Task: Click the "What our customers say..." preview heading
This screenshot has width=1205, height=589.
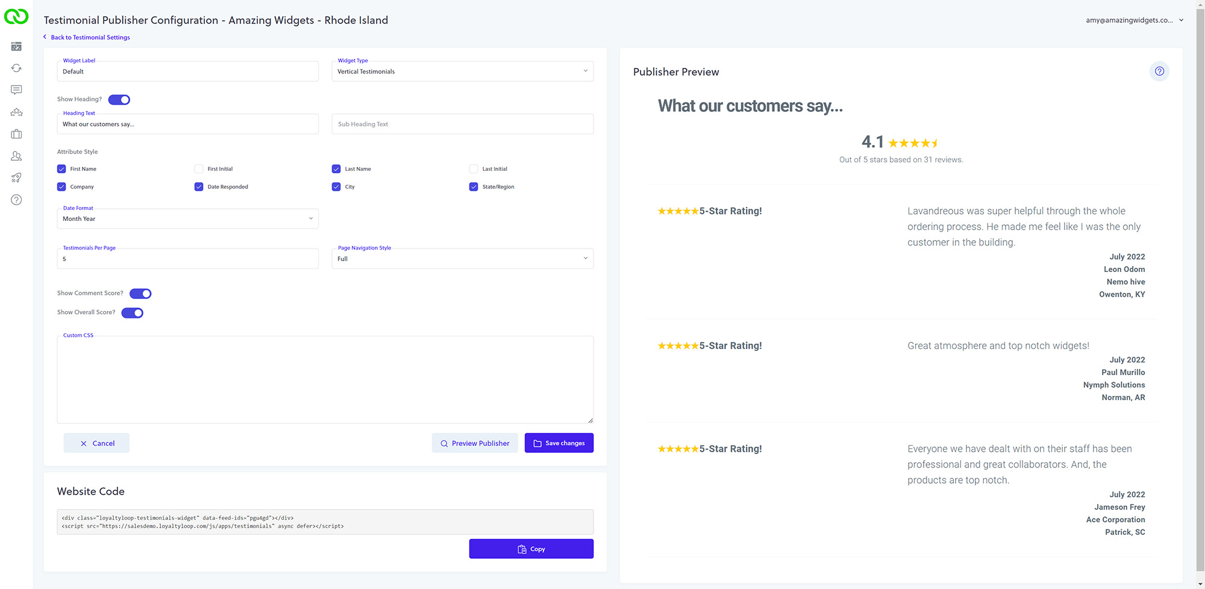Action: [x=750, y=106]
